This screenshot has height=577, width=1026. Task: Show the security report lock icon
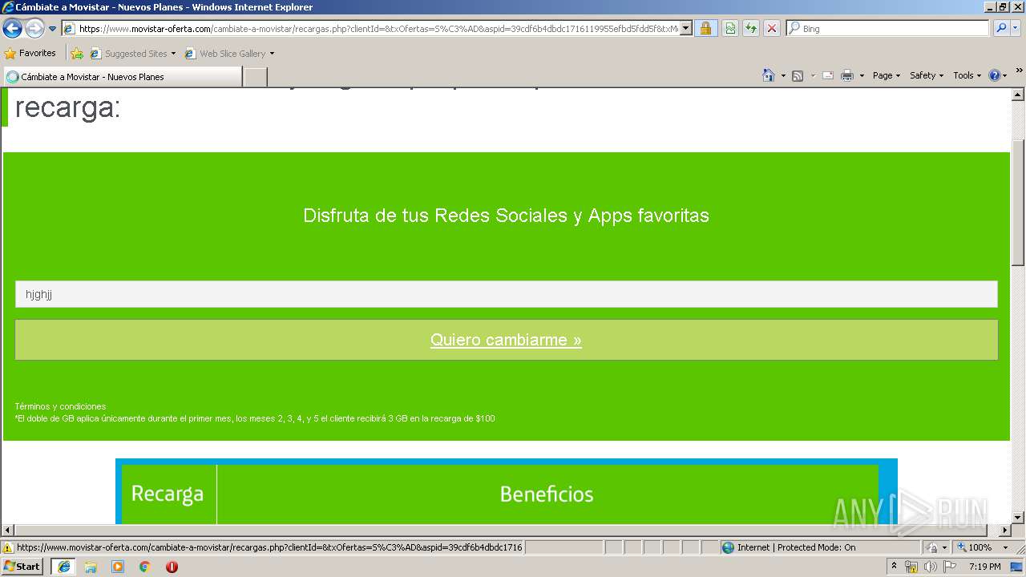[x=705, y=29]
